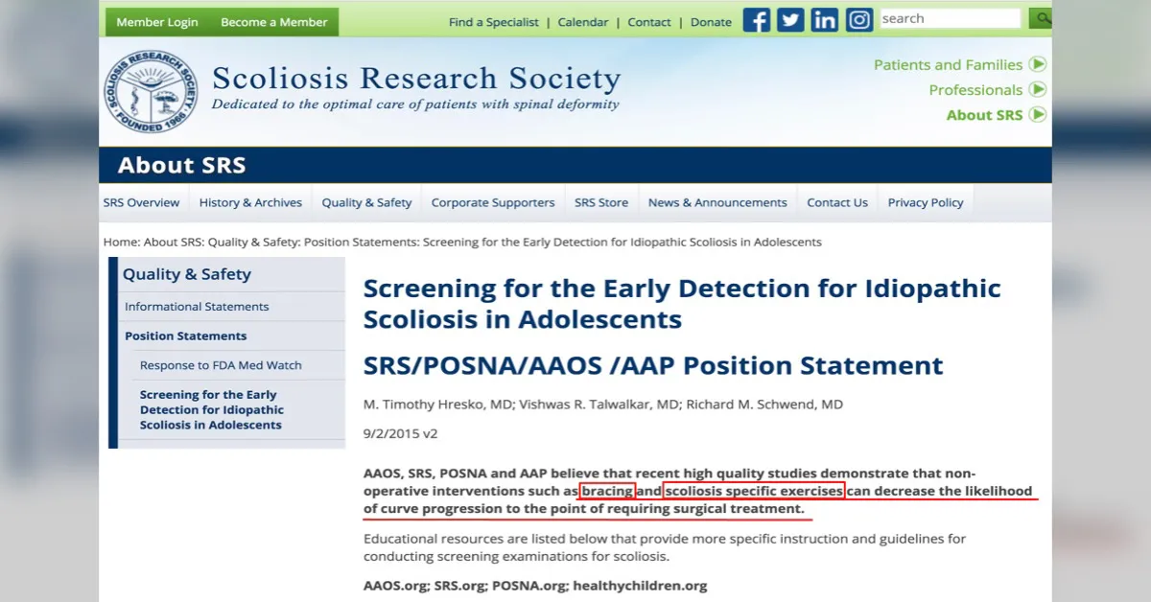Open Informational Statements in sidebar
This screenshot has height=602, width=1151.
(x=197, y=307)
